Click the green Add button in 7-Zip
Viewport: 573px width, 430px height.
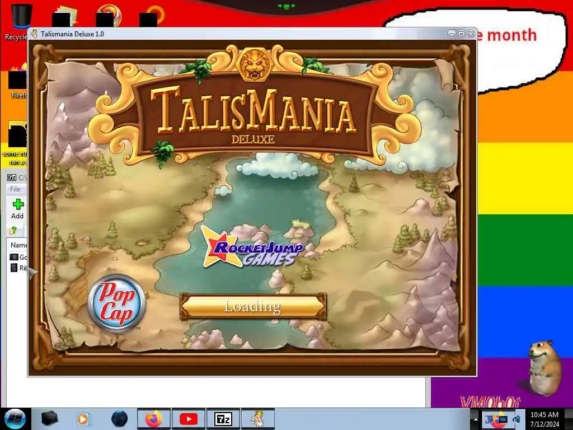17,209
